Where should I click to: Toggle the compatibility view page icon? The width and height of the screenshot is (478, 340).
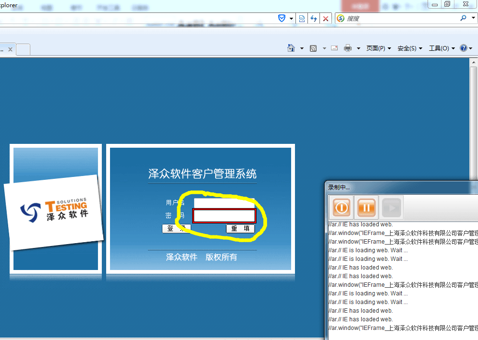pos(302,19)
